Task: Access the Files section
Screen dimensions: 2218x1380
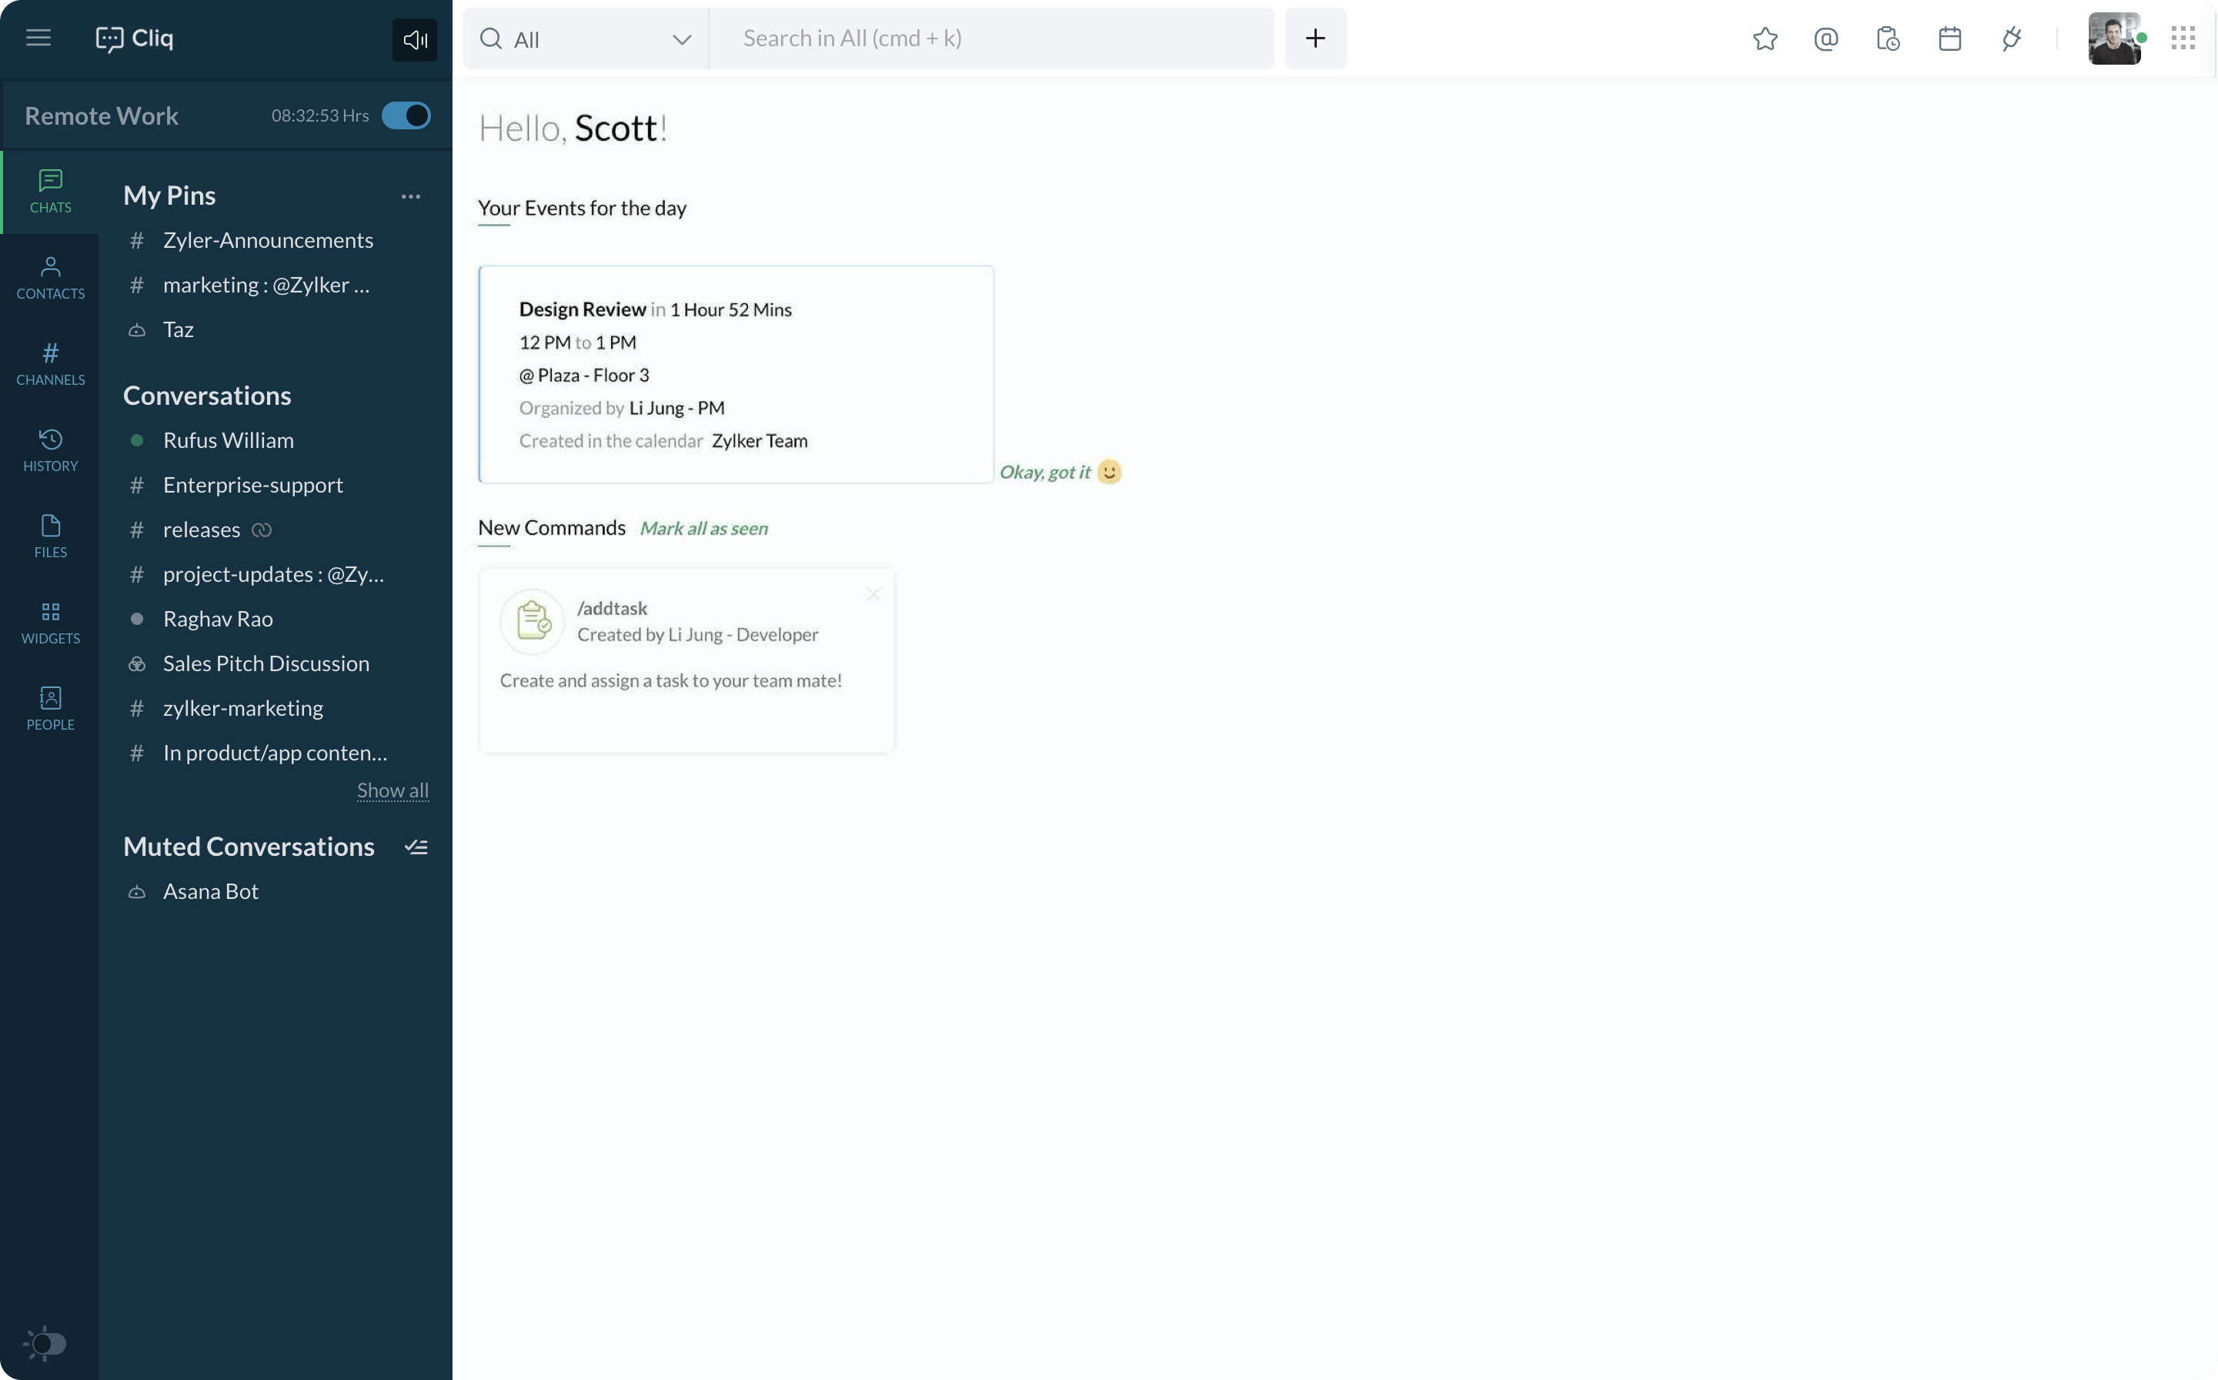Action: (x=49, y=536)
